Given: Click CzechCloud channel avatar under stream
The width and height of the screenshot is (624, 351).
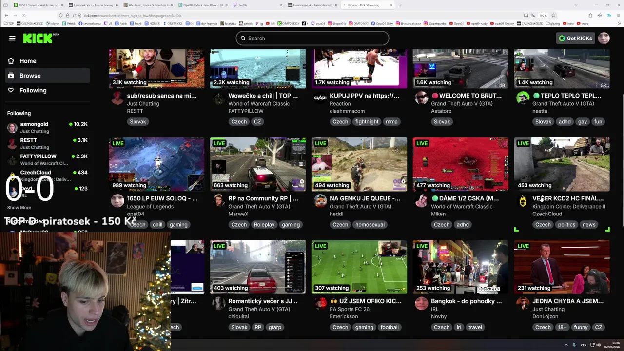Looking at the screenshot, I should 523,201.
